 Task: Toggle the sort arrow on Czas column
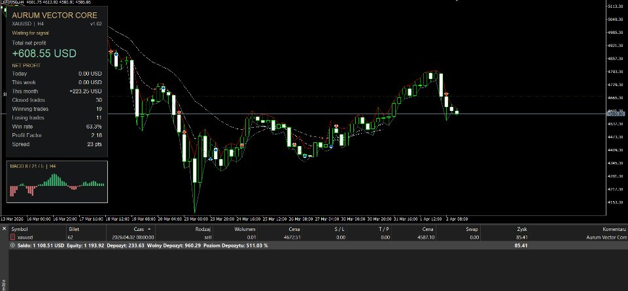(x=149, y=229)
